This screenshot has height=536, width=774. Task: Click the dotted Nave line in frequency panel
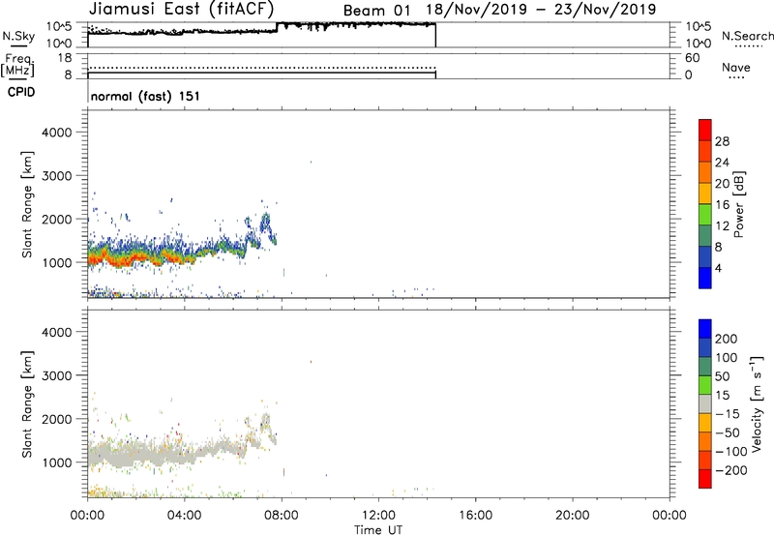[261, 68]
